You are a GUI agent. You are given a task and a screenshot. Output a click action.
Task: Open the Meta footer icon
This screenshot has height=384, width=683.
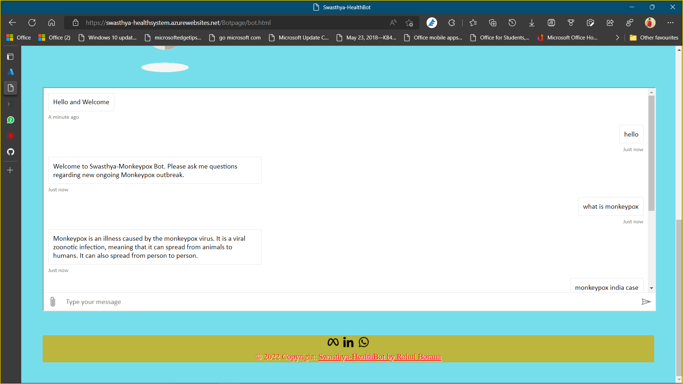(333, 342)
